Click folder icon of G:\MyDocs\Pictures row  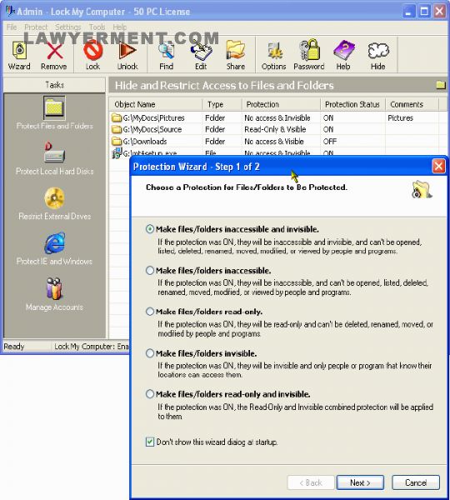[x=117, y=117]
